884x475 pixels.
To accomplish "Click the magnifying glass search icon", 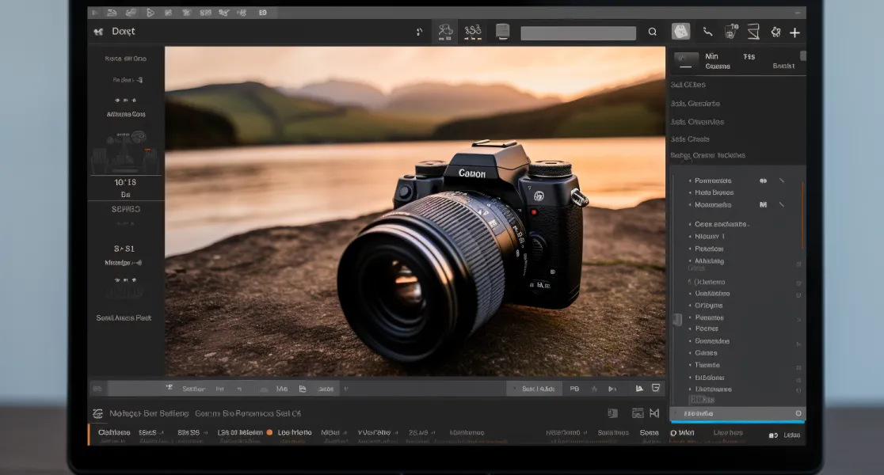I will [652, 32].
